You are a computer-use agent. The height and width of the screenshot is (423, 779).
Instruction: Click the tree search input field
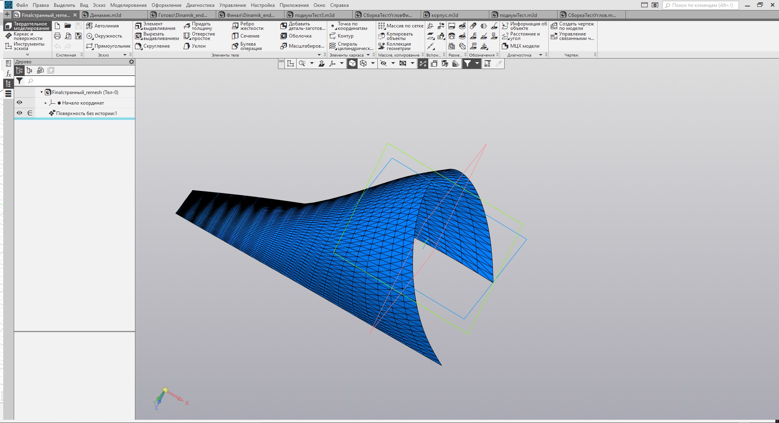80,81
